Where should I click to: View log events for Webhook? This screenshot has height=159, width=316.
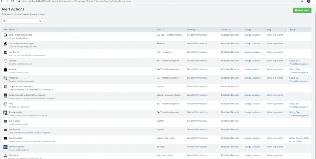click(275, 155)
